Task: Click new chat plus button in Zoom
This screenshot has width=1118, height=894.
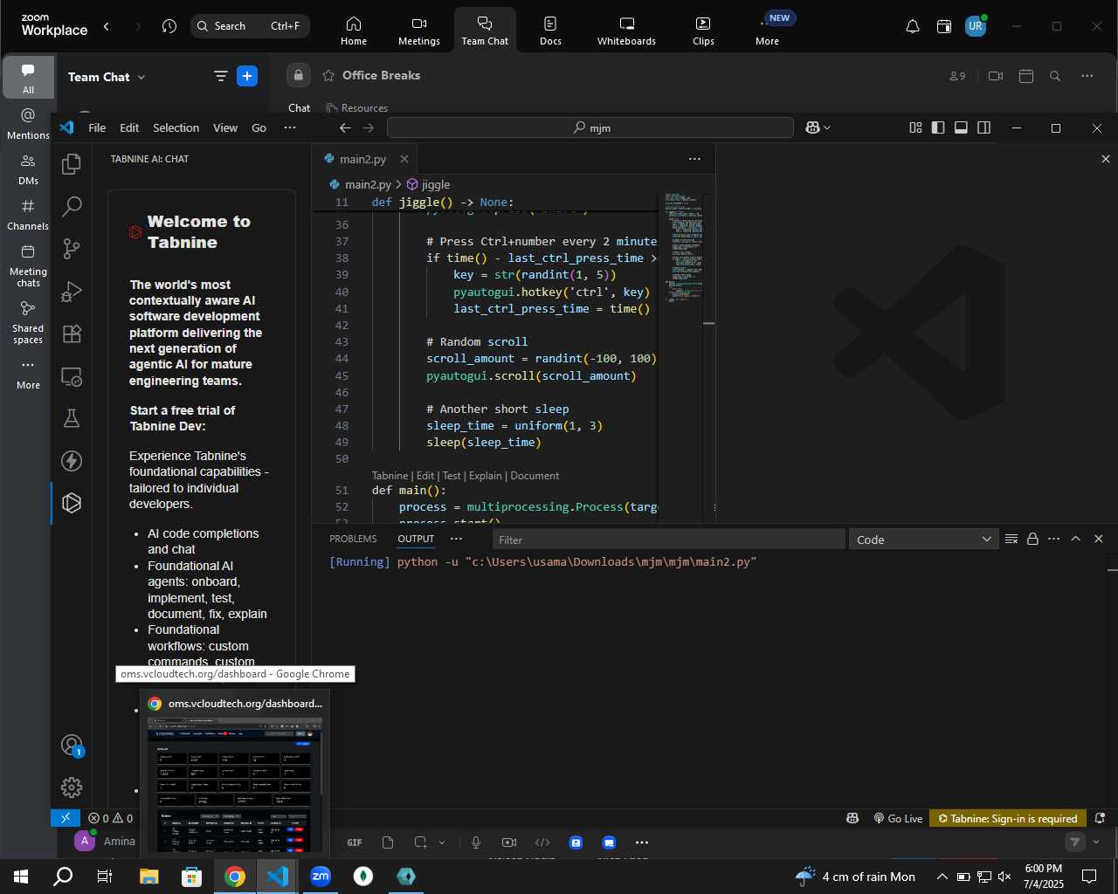Action: 247,77
